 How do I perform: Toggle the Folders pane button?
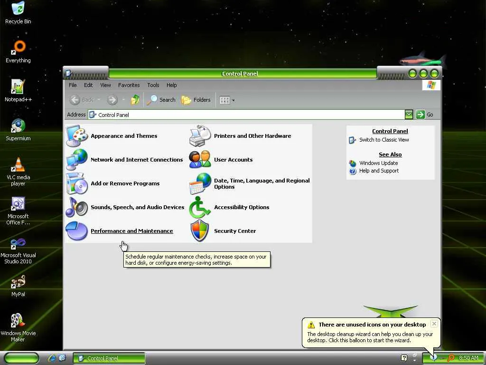[196, 100]
